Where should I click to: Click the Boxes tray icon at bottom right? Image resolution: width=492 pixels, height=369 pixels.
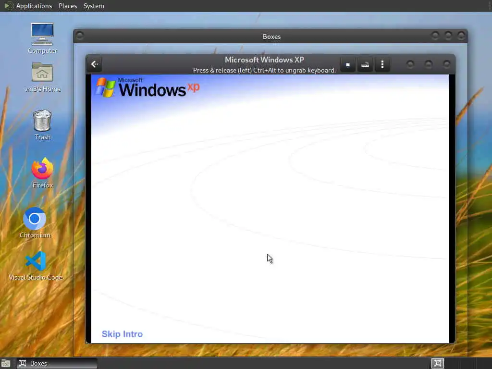(437, 363)
